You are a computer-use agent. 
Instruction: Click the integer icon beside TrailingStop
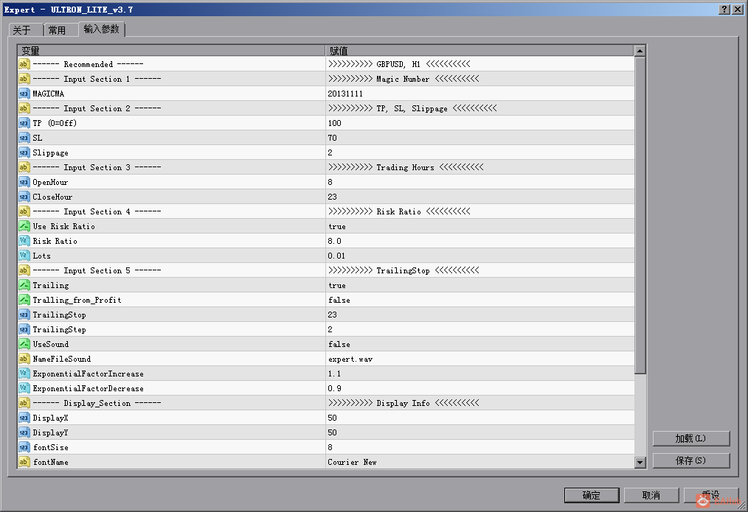[24, 315]
